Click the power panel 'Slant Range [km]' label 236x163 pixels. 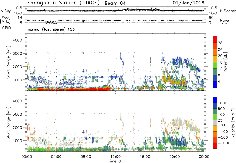click(8, 62)
